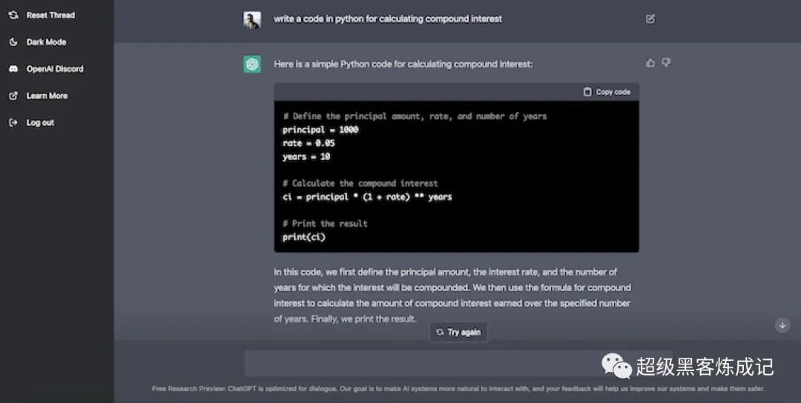The width and height of the screenshot is (801, 403).
Task: Click the scroll-to-bottom arrow button
Action: click(782, 325)
